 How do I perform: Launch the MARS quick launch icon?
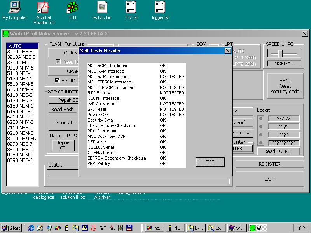112,228
